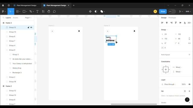Click the constraints box widget
Screen dimensions: 193x108
(166, 69)
